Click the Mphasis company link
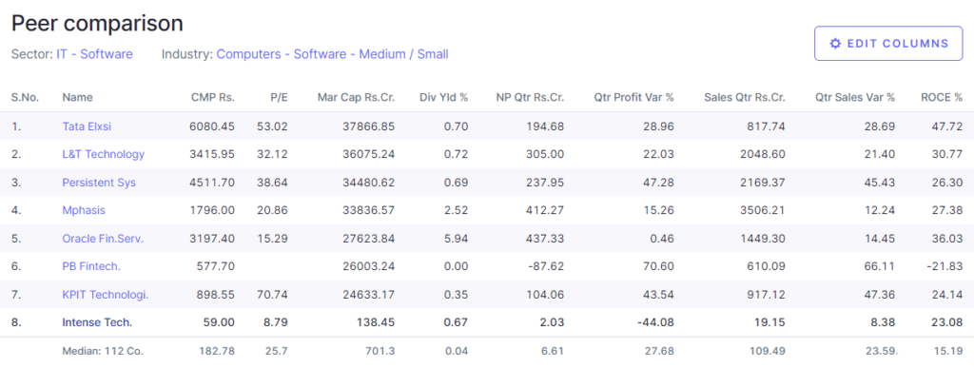 pos(84,210)
